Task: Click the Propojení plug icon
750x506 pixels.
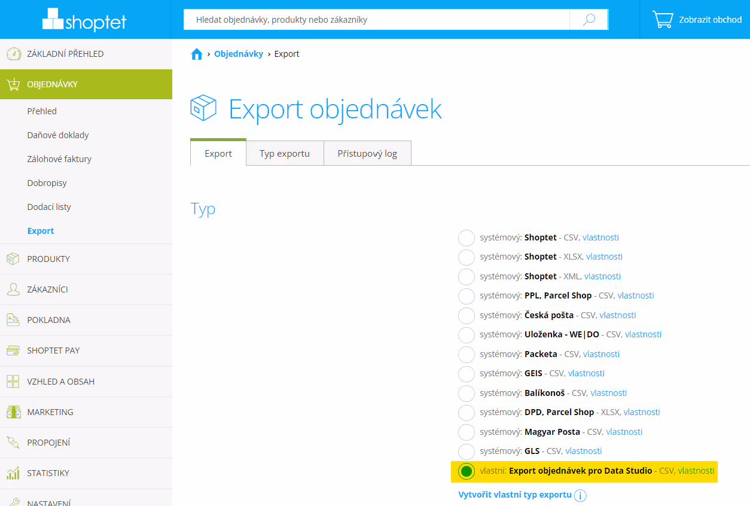Action: point(13,443)
